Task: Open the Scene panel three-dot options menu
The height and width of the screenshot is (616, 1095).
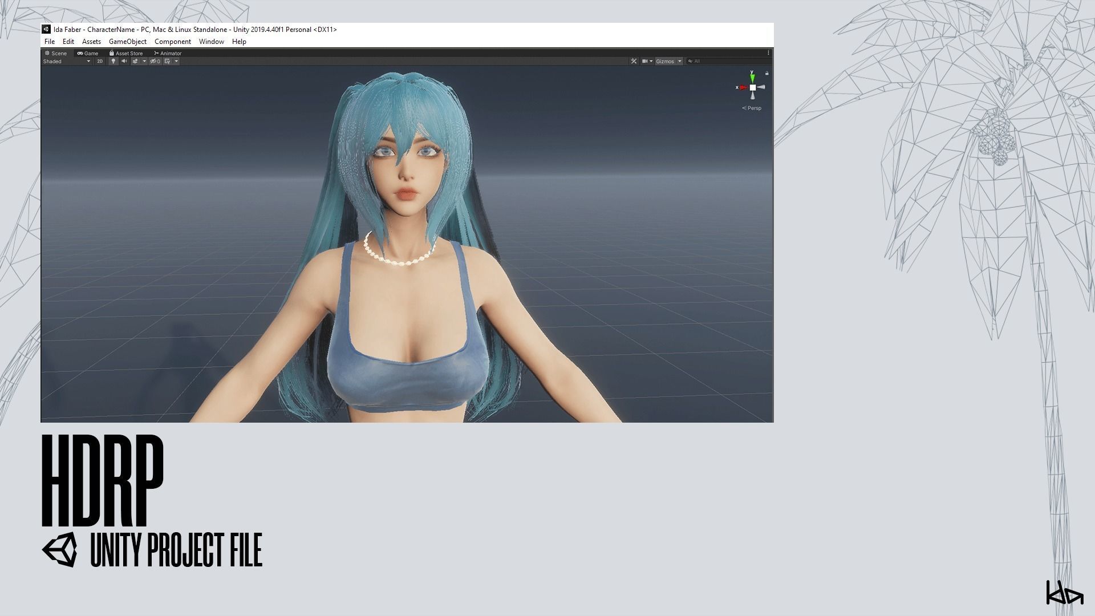Action: point(768,53)
